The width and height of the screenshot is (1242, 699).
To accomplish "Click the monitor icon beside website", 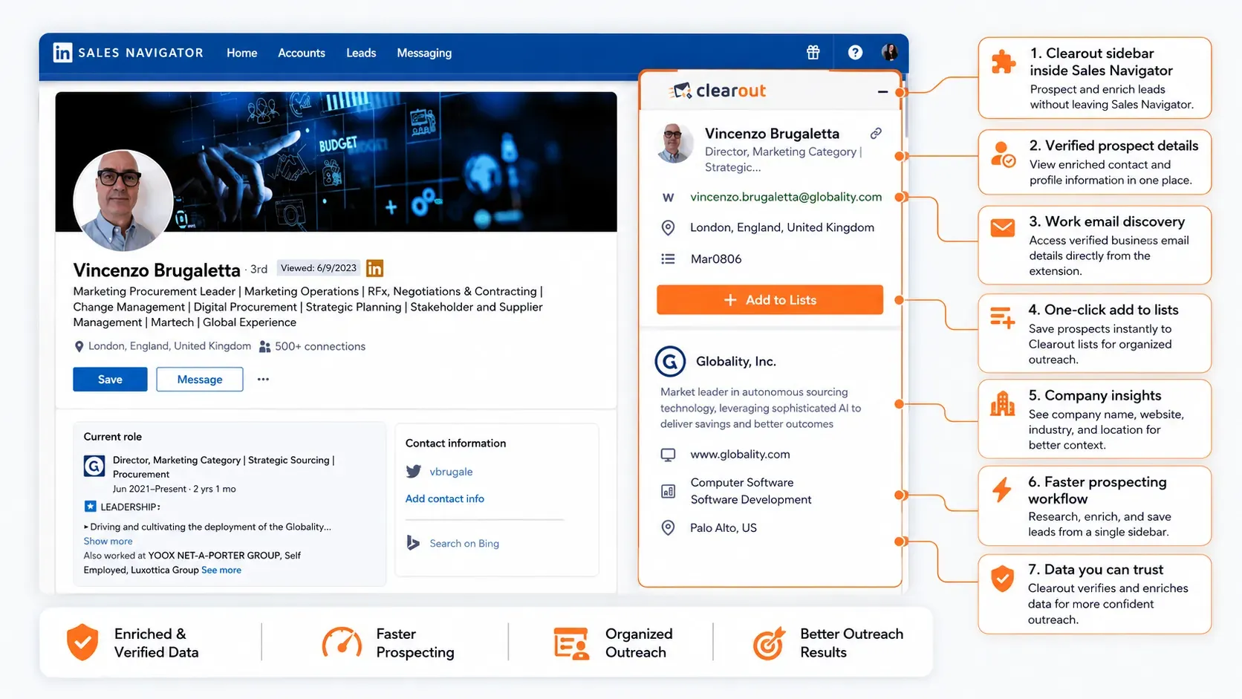I will [x=668, y=455].
